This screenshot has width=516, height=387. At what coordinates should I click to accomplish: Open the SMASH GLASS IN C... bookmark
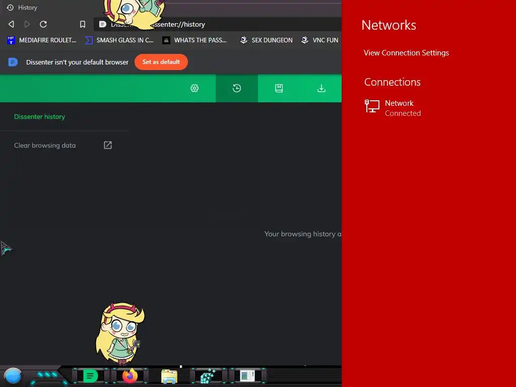point(119,40)
